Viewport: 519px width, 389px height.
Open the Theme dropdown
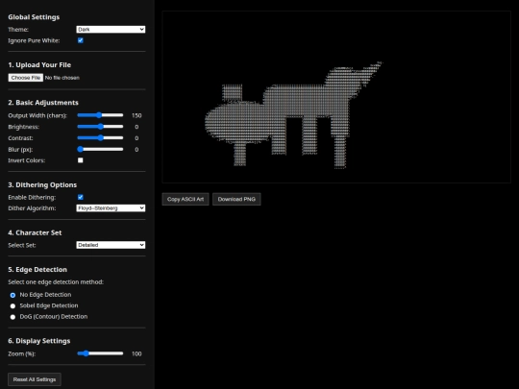(111, 30)
